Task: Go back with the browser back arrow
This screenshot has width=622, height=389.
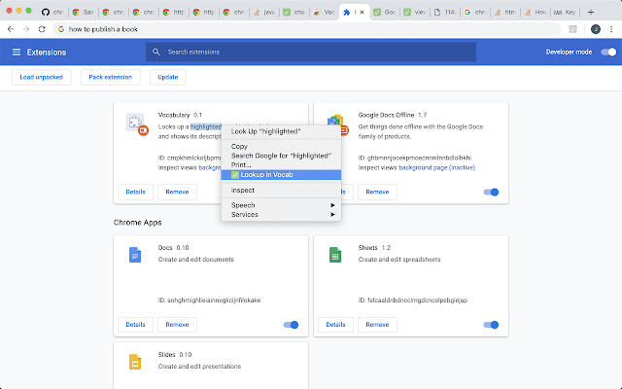Action: point(11,29)
